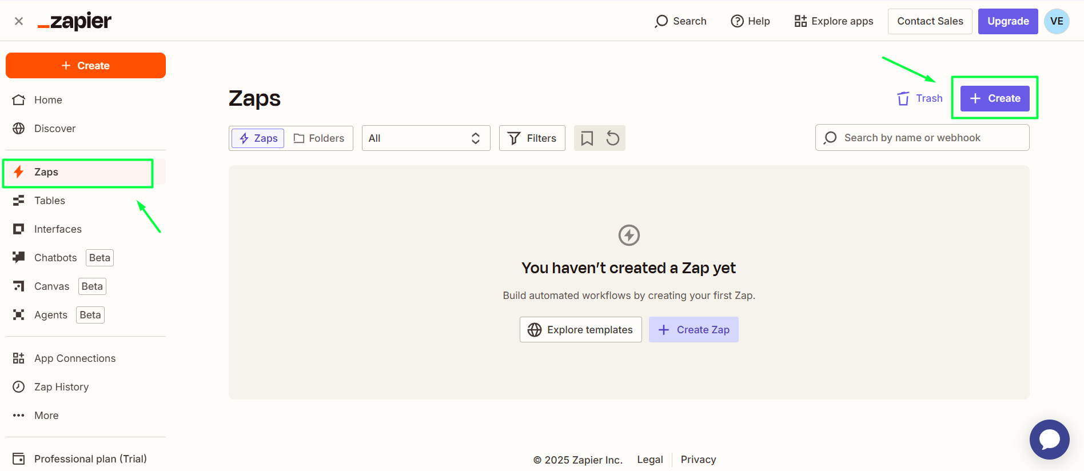Click the Zaps lightning bolt icon in sidebar
Screen dimensions: 1084x471
(19, 172)
